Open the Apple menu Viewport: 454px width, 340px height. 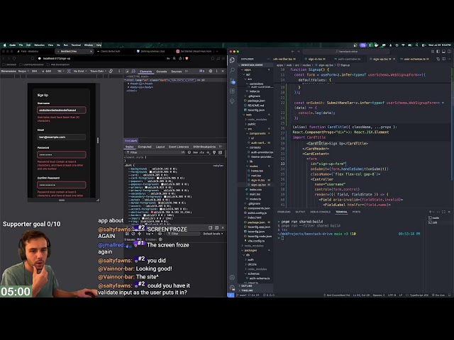tap(4, 45)
